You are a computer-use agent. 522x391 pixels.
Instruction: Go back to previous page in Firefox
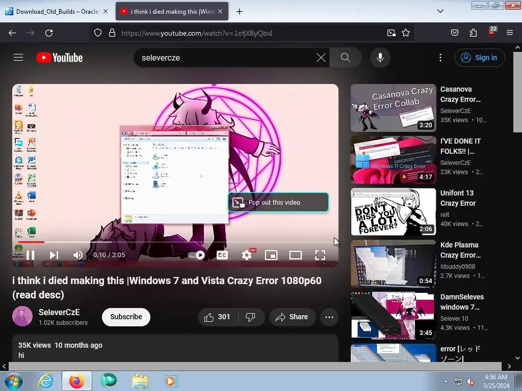[12, 33]
